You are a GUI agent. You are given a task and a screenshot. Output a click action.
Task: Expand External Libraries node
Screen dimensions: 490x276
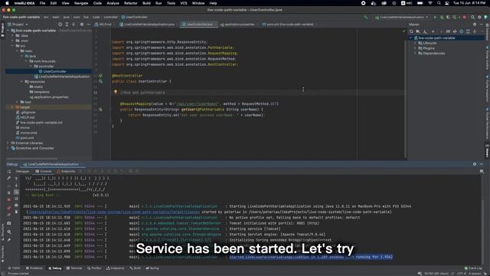8,143
